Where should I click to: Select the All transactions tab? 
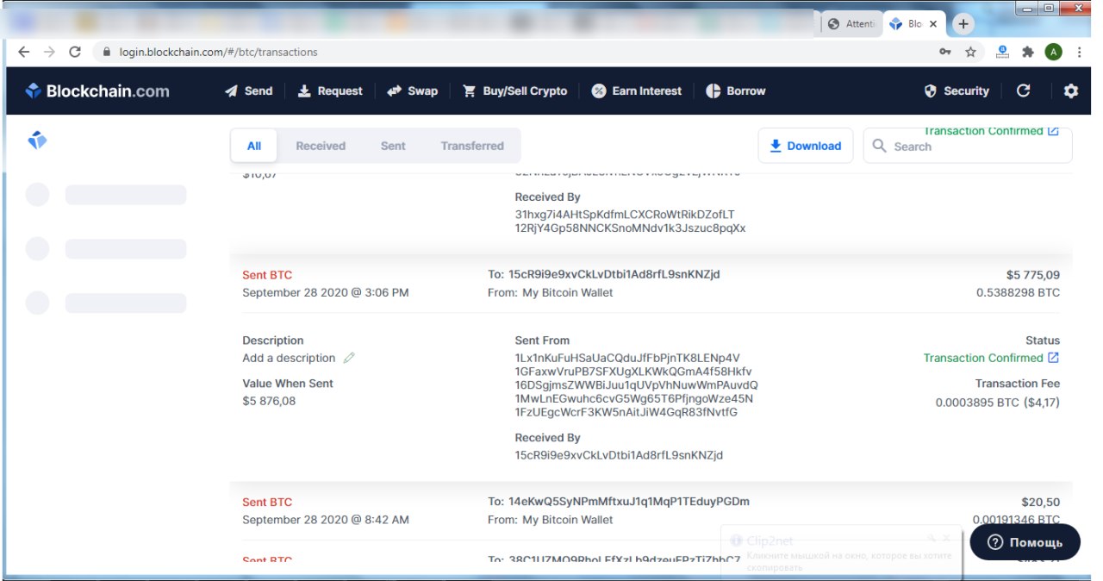[x=254, y=146]
